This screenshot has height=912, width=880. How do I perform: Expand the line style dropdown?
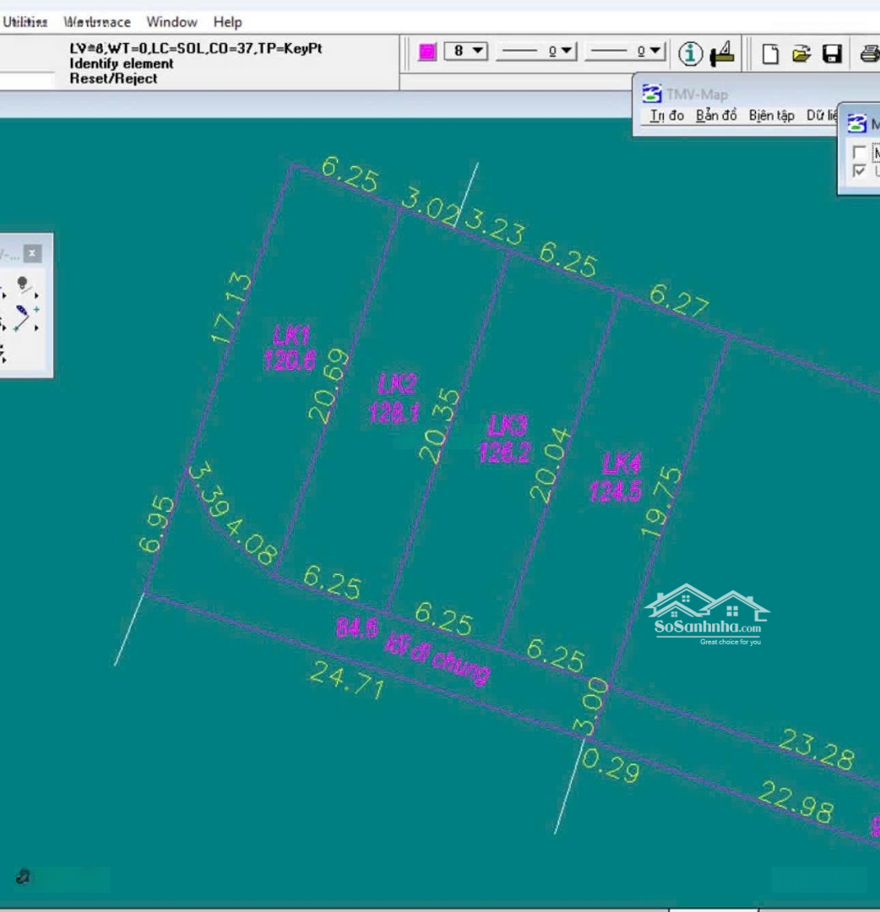coord(536,52)
